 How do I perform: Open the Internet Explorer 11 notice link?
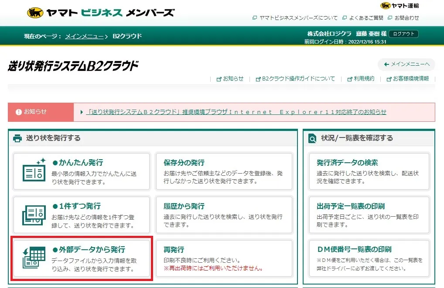pos(236,112)
